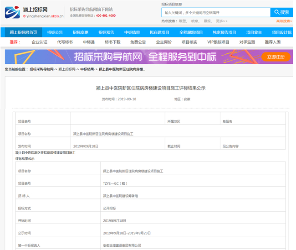
Task: Click the magnifier search button
Action: pos(281,12)
